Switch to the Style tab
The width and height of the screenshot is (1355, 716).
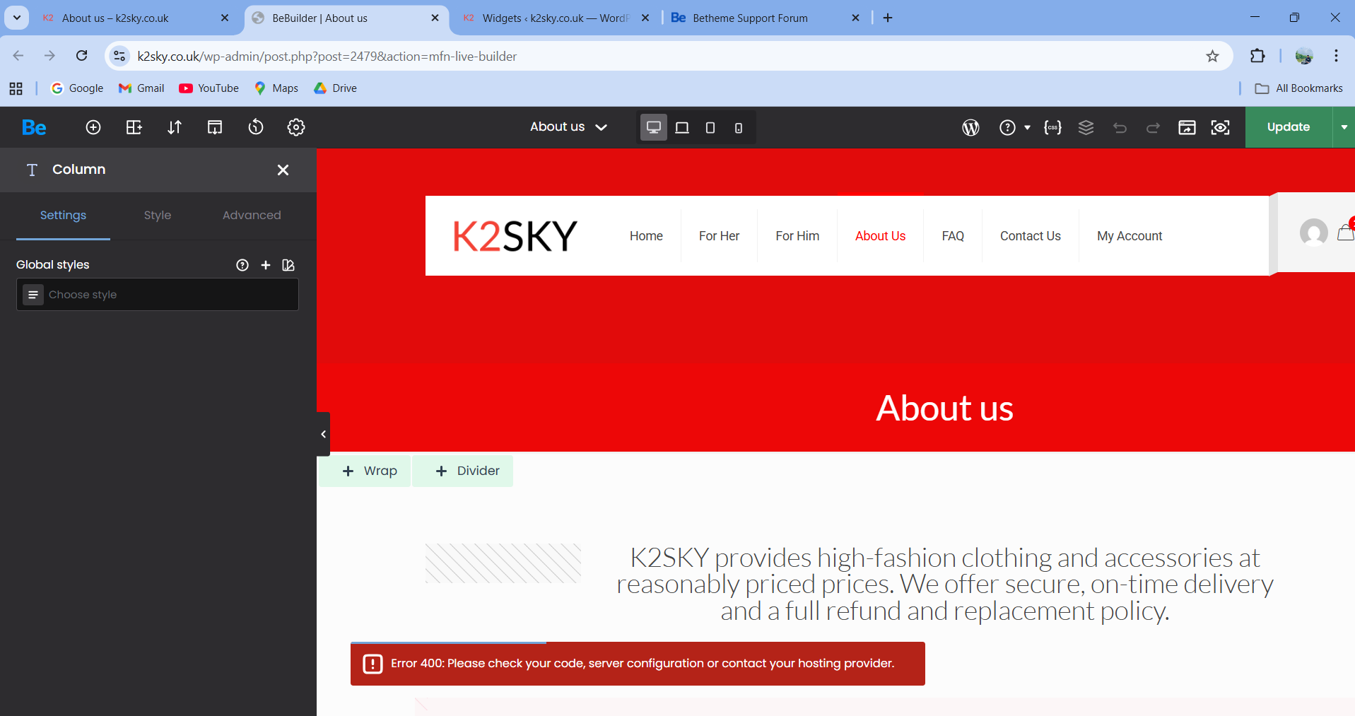[158, 216]
